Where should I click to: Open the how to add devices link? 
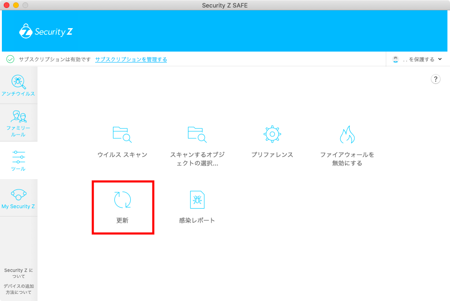[18, 289]
